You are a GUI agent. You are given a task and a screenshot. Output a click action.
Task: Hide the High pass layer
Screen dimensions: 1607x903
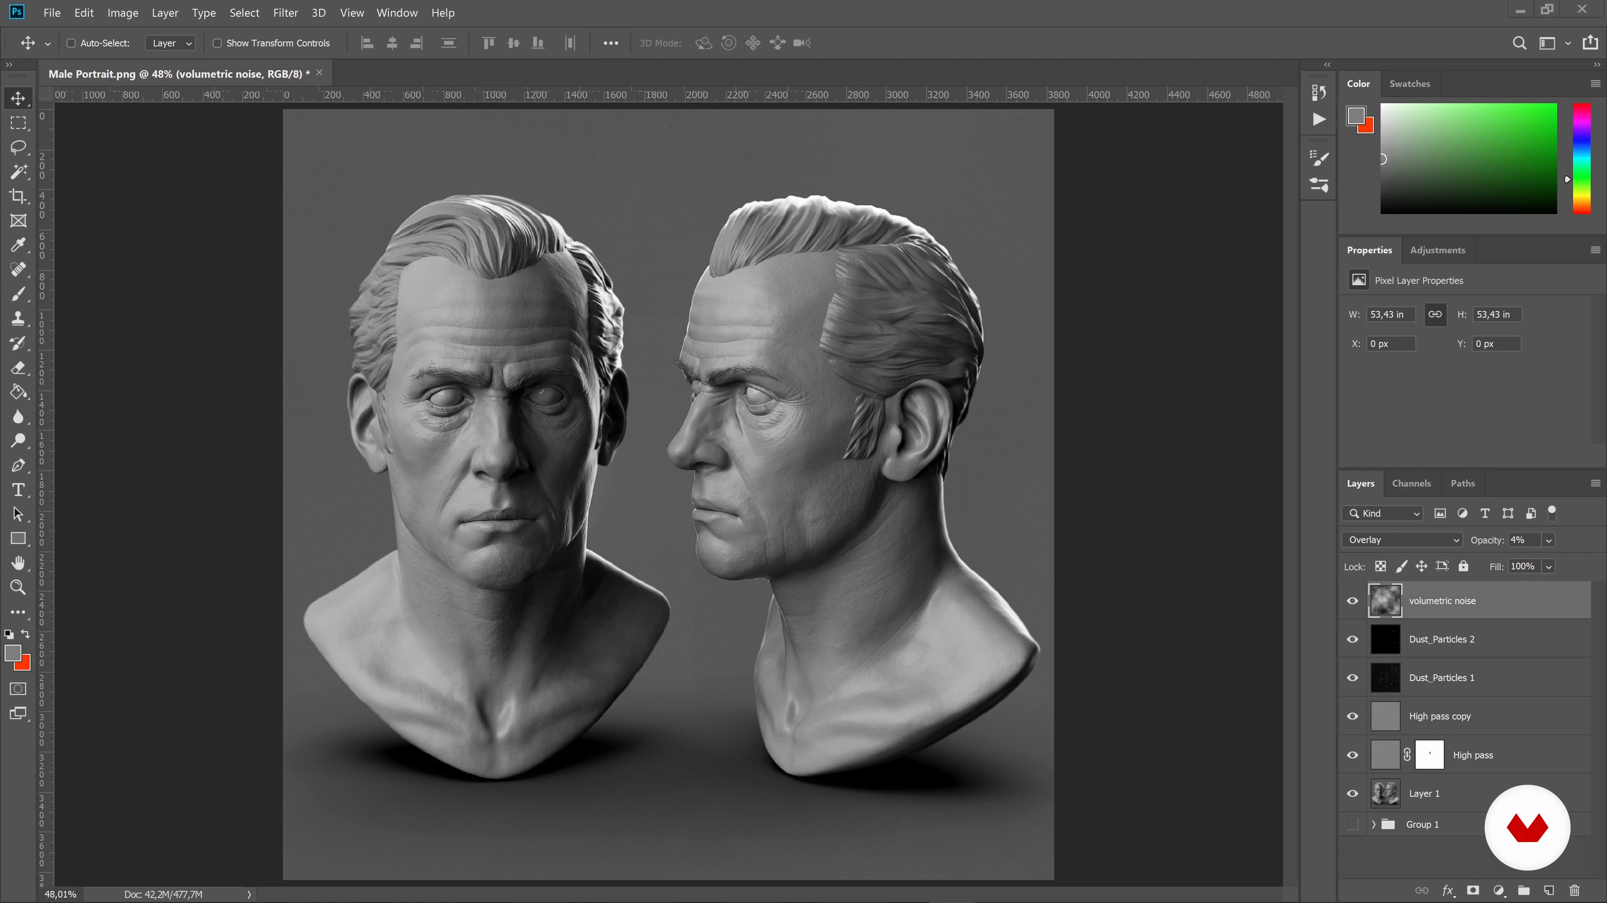pos(1353,755)
